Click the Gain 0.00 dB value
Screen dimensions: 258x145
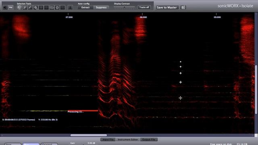(92, 143)
